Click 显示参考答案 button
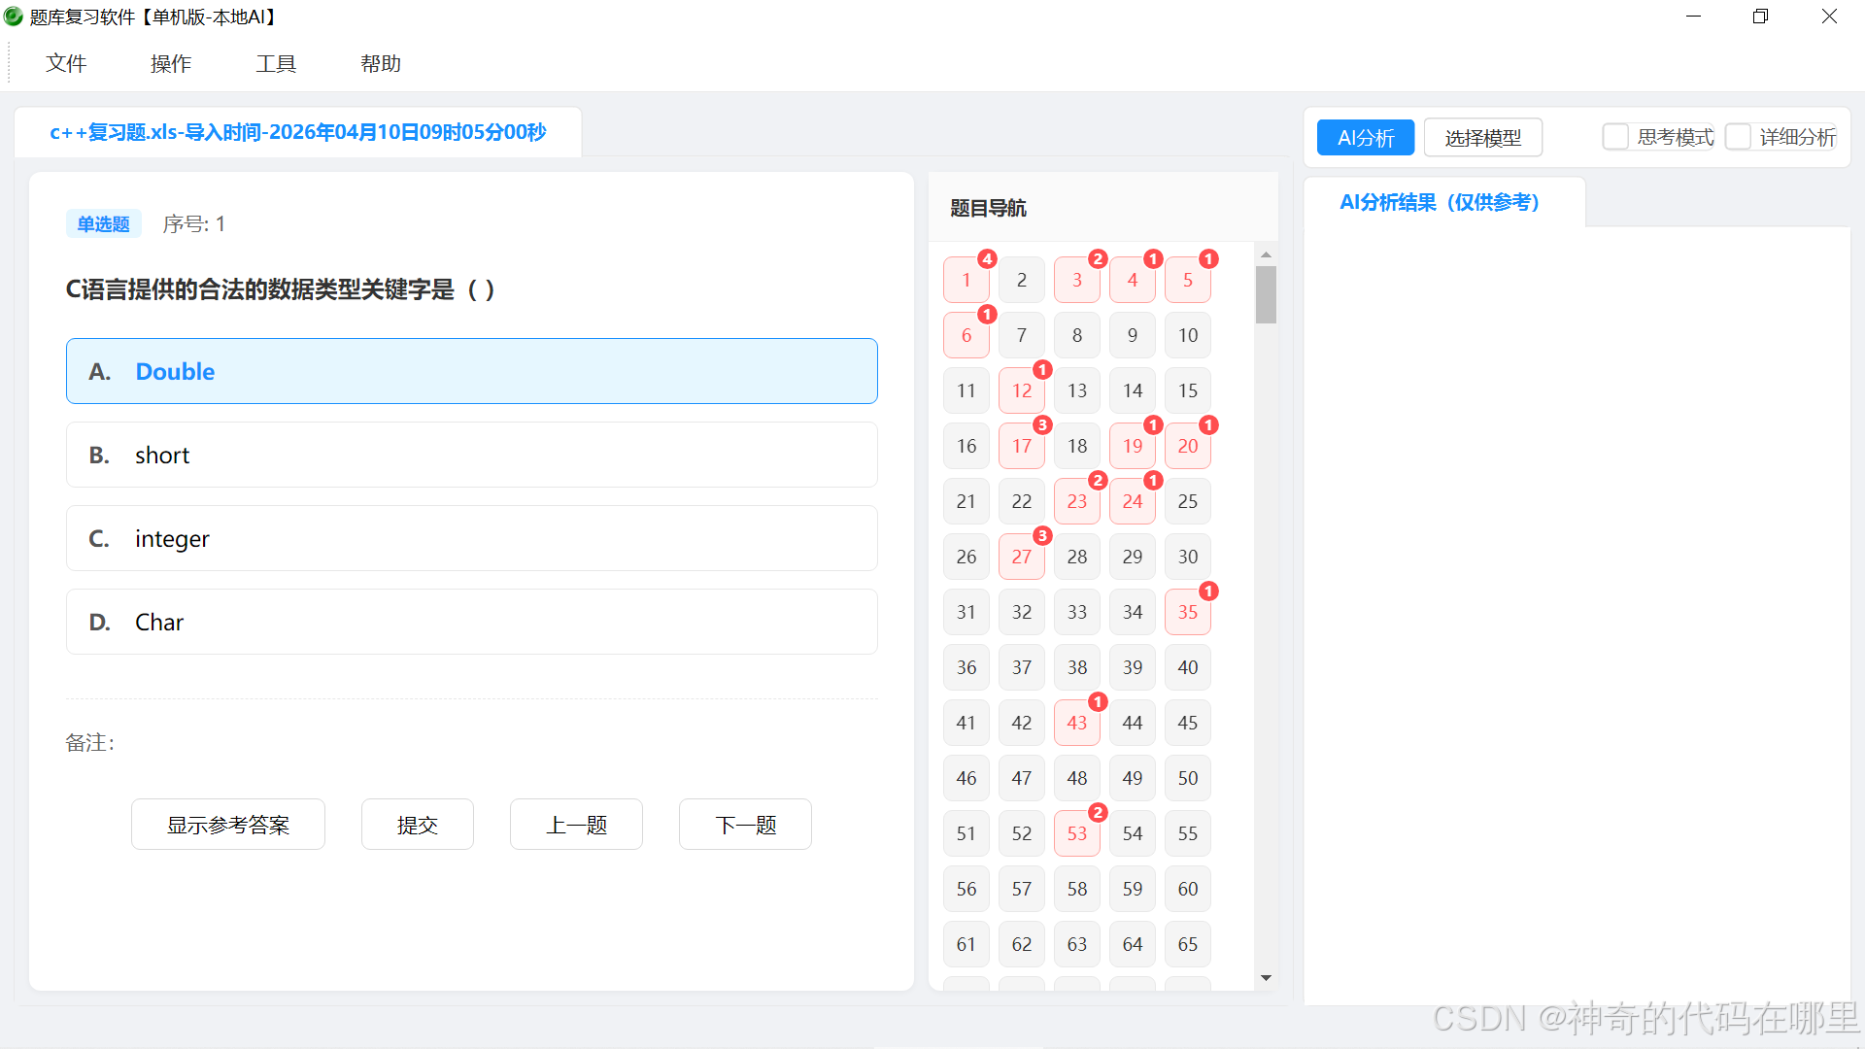 point(228,825)
